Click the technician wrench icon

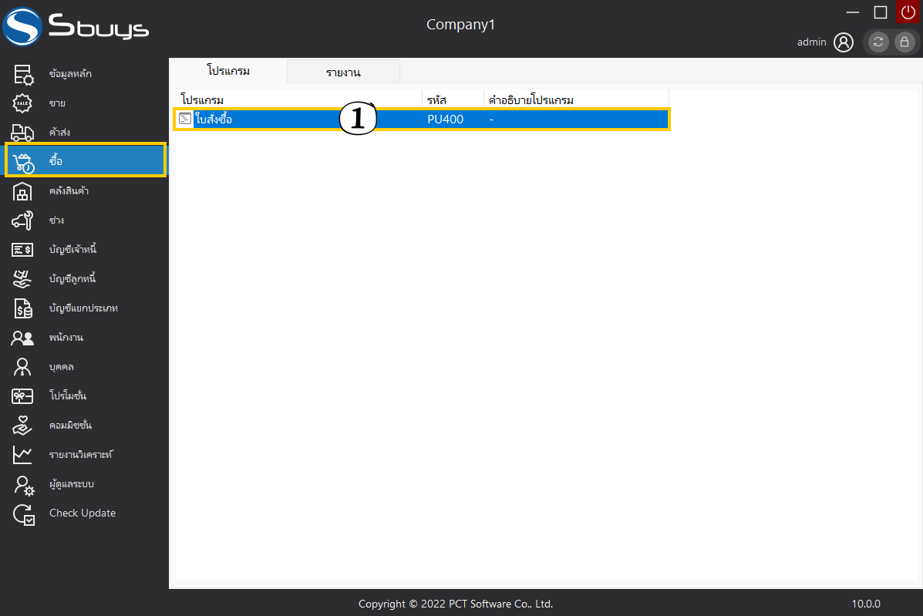tap(22, 220)
